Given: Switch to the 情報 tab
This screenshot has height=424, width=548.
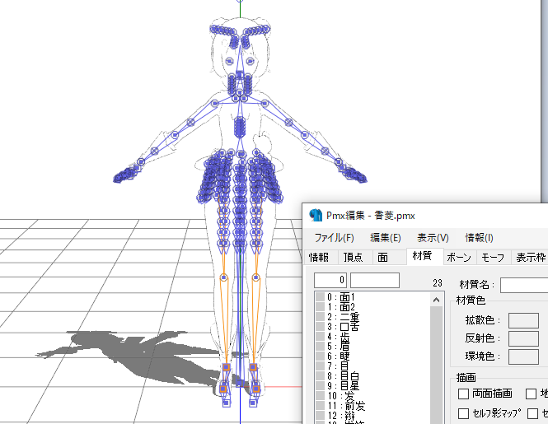Looking at the screenshot, I should coord(319,258).
